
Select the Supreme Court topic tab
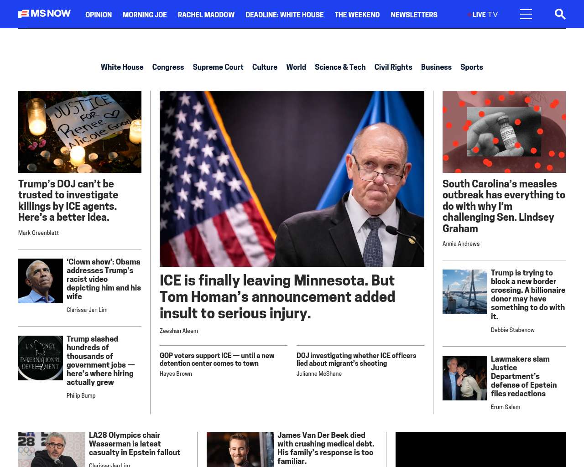pyautogui.click(x=218, y=67)
